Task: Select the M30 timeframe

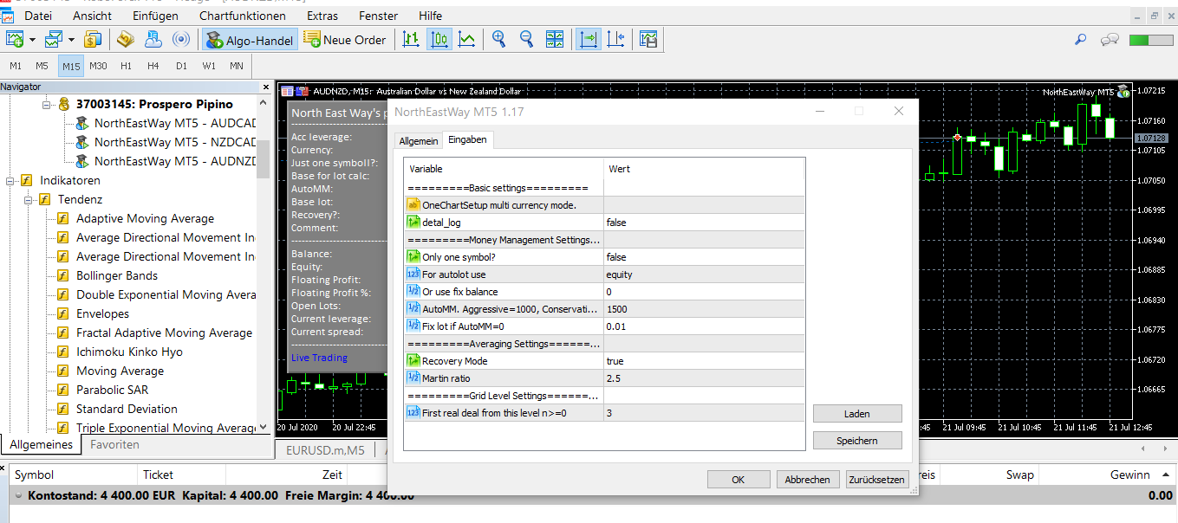Action: click(98, 66)
